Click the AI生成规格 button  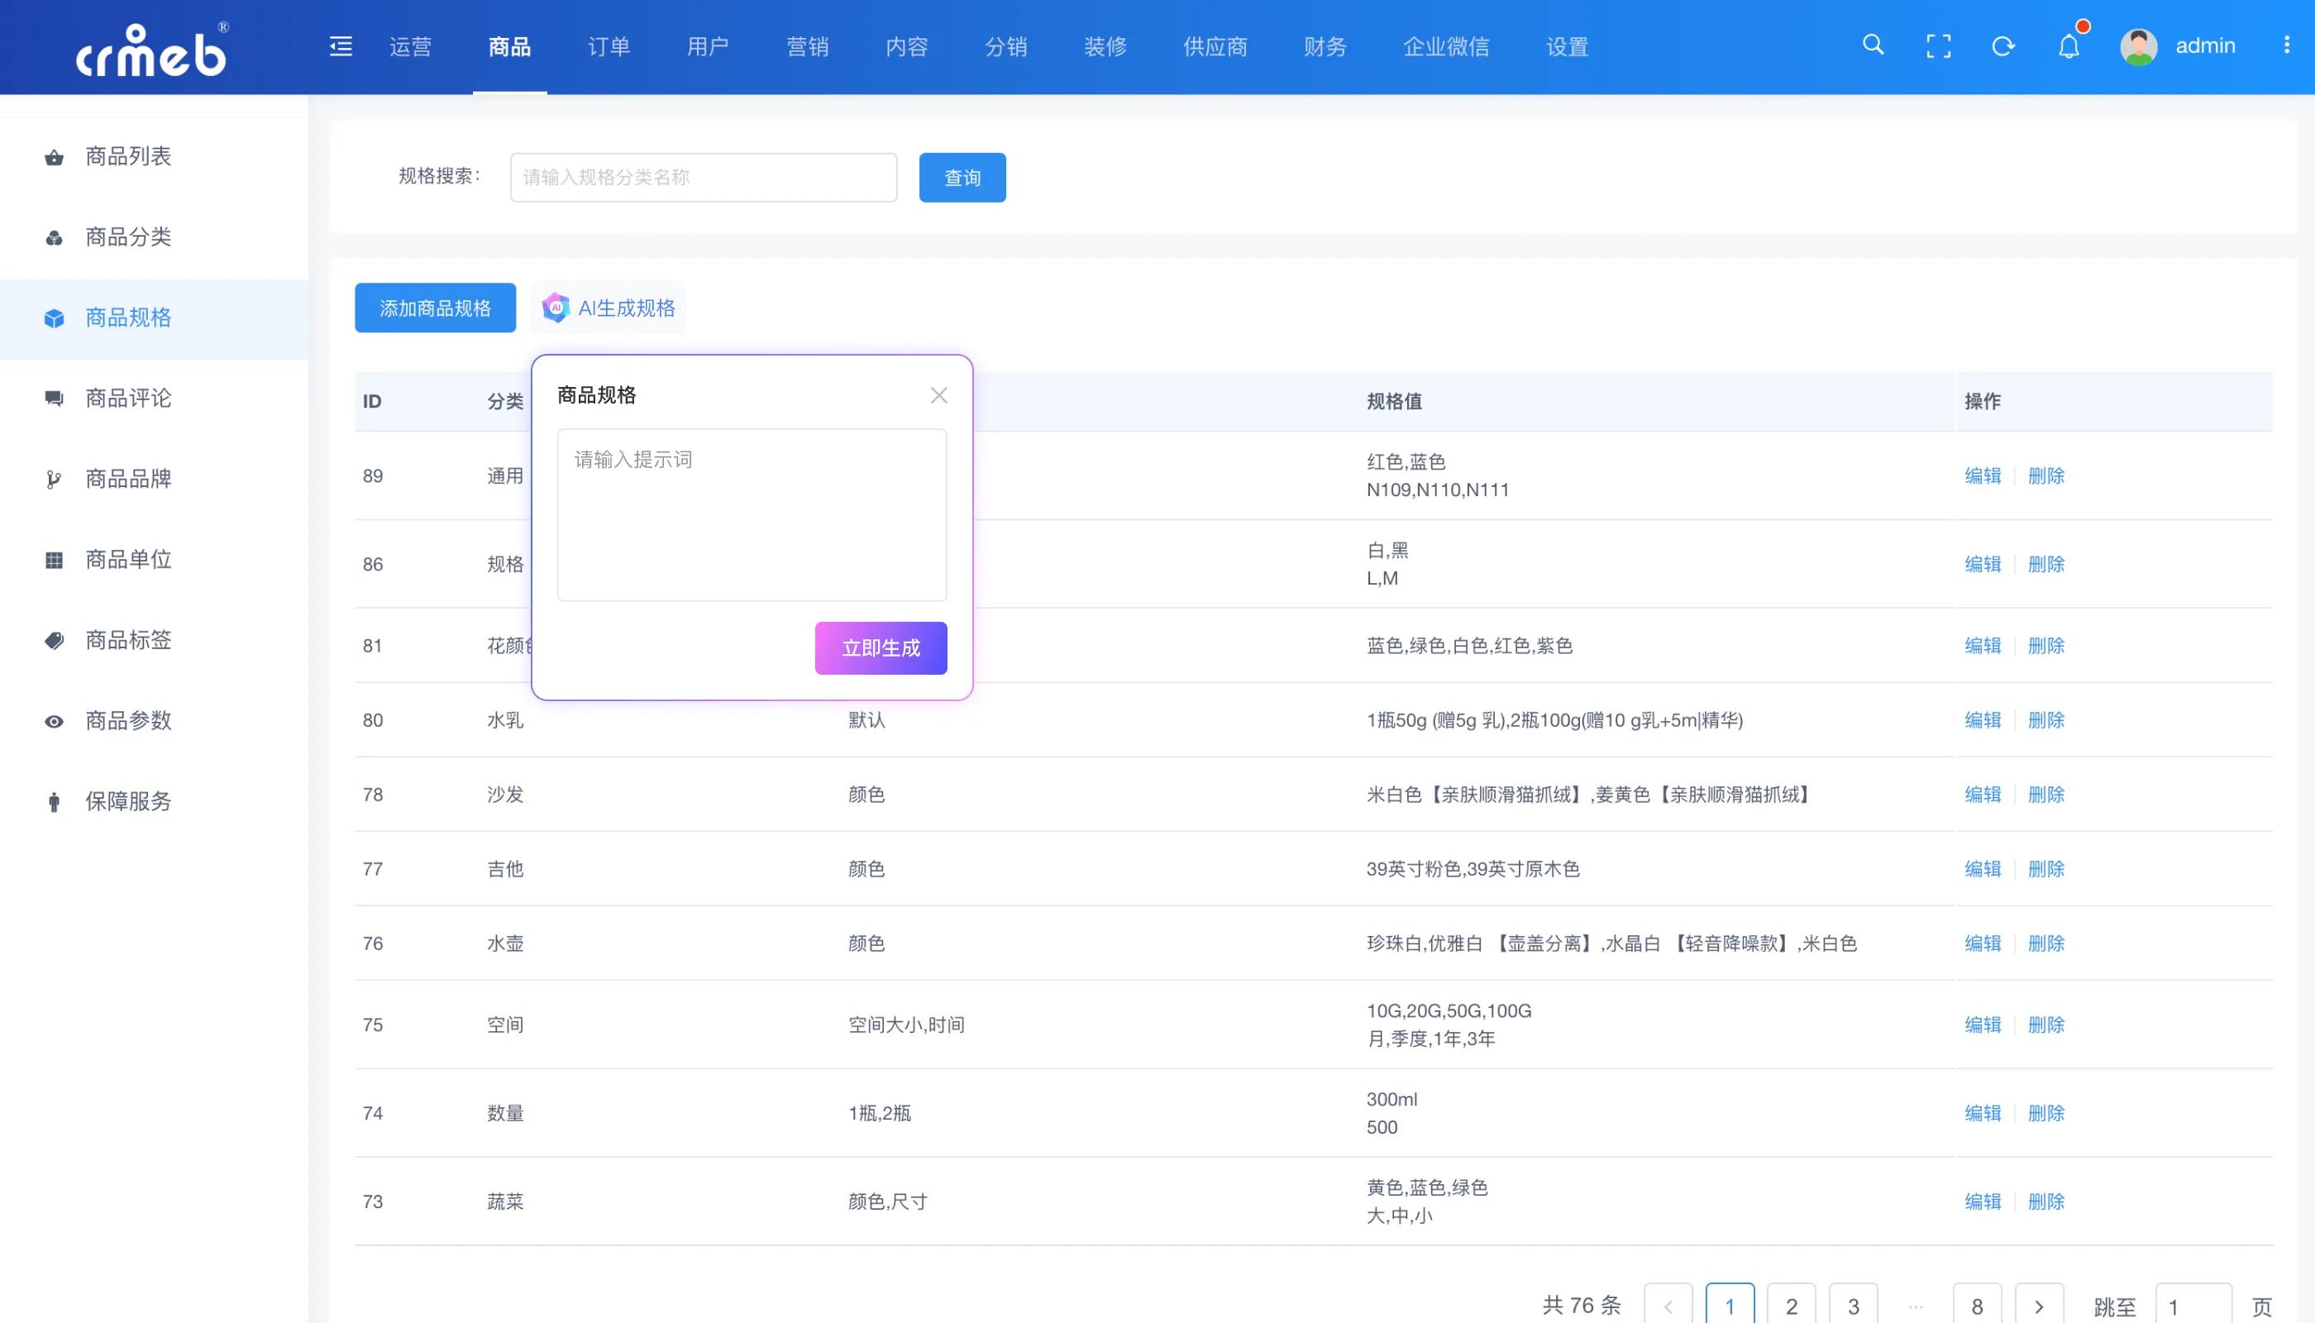(609, 308)
